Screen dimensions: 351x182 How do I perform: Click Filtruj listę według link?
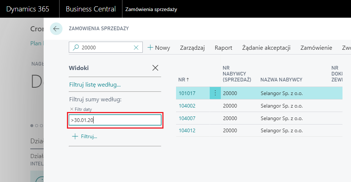coord(95,85)
